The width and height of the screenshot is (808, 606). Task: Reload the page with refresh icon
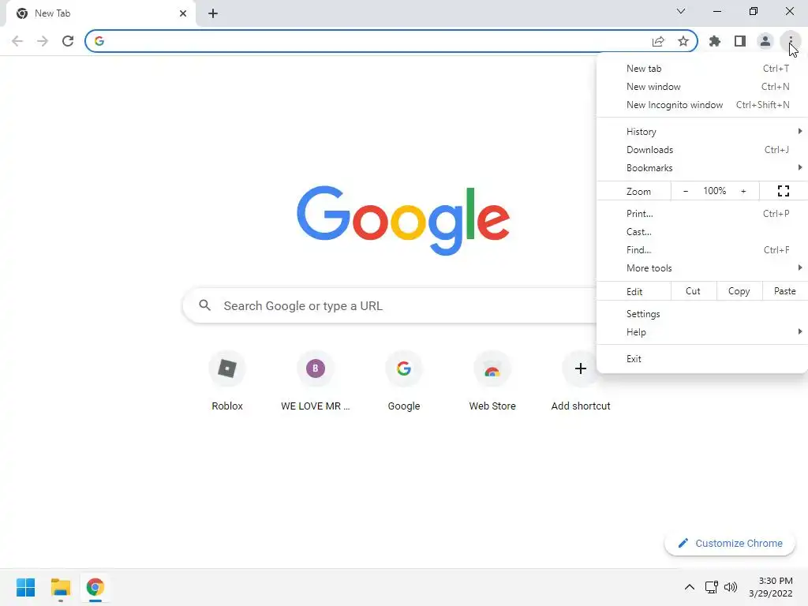68,41
